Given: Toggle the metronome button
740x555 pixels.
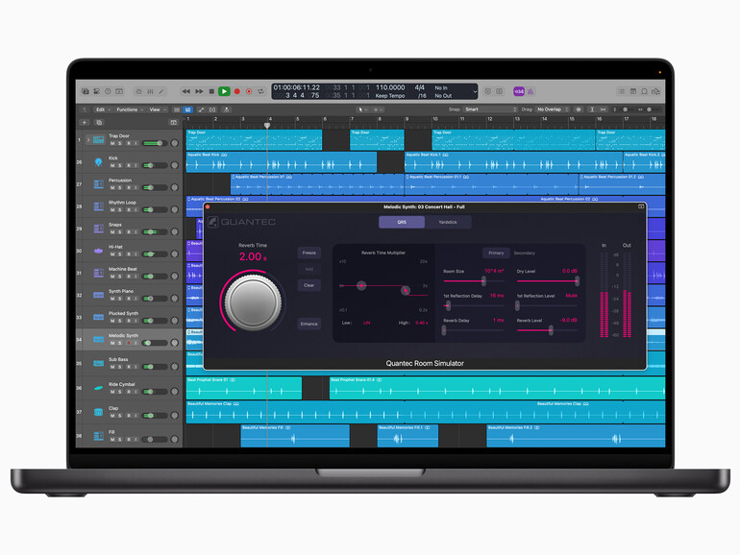Looking at the screenshot, I should (530, 91).
